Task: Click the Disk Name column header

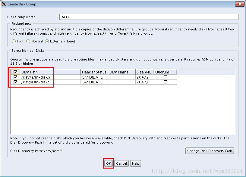Action: point(119,72)
